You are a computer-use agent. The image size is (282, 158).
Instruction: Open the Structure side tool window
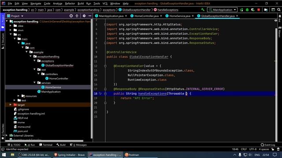point(3,41)
